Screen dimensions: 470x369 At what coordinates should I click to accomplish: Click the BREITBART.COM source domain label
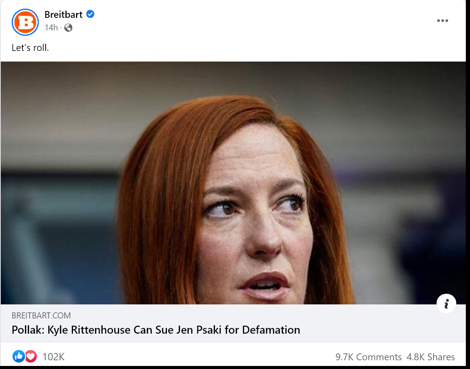click(x=41, y=315)
